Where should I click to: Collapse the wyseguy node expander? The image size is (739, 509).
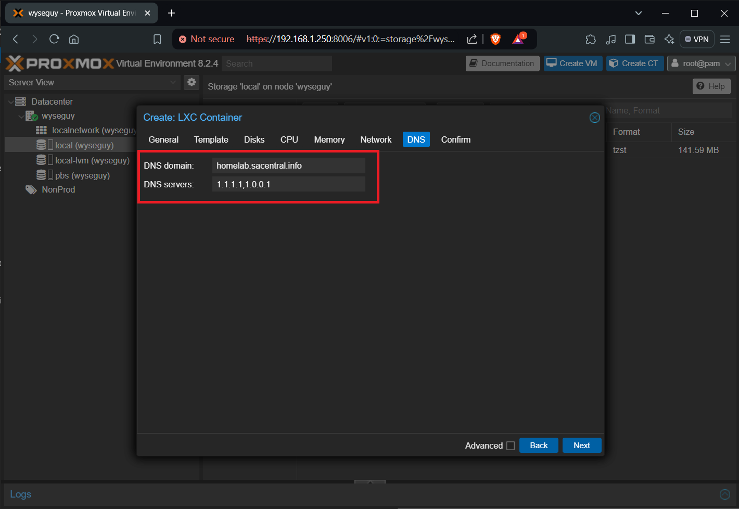[21, 117]
